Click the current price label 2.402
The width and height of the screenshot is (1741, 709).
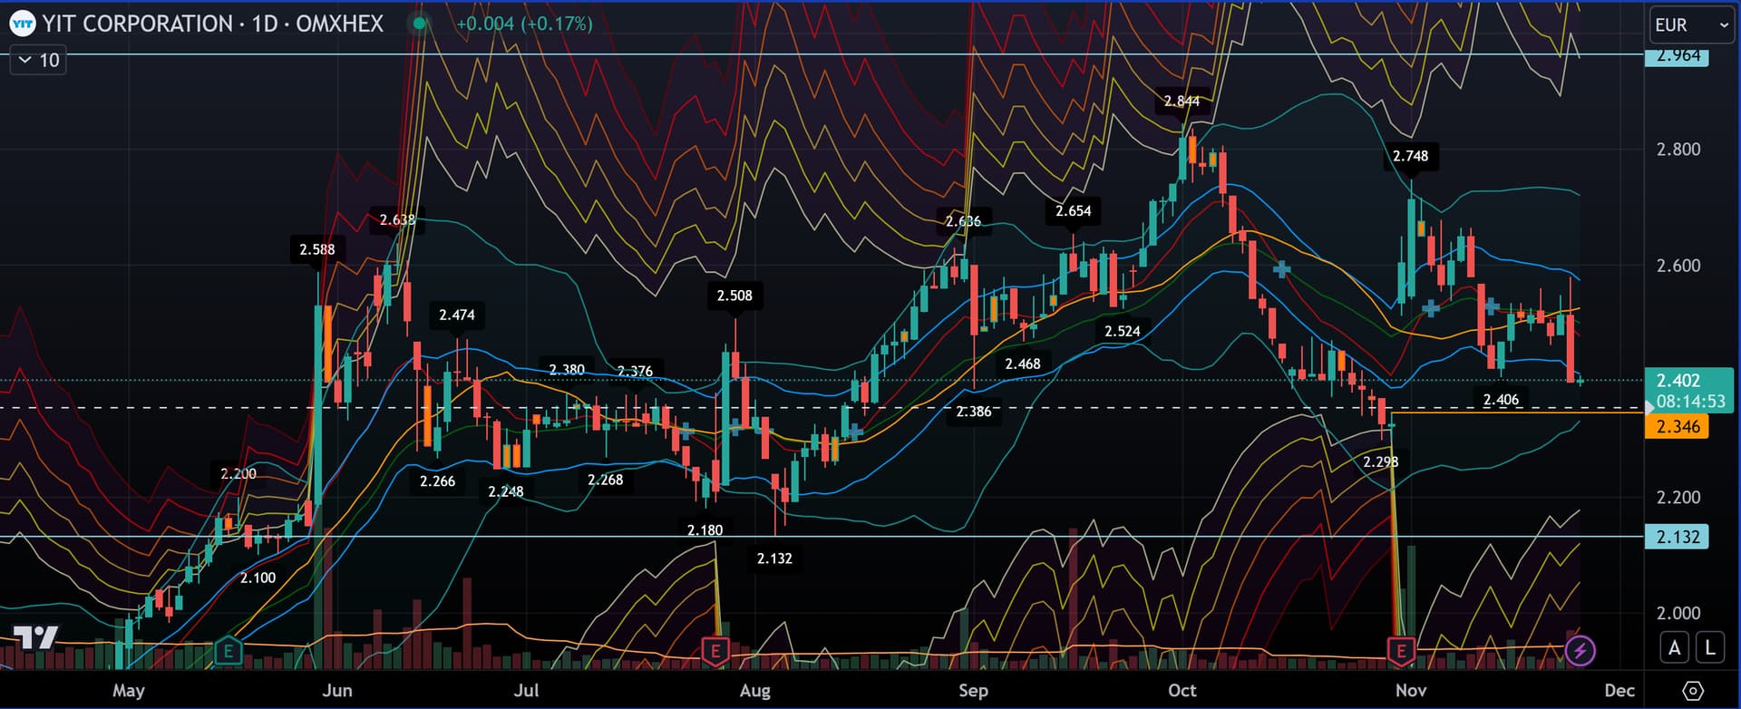1678,381
